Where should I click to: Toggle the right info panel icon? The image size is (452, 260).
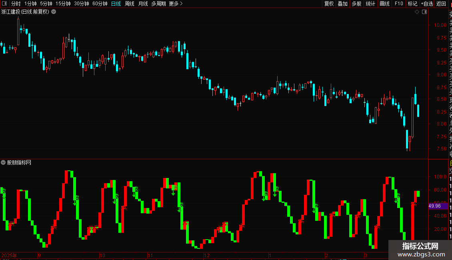(x=424, y=12)
